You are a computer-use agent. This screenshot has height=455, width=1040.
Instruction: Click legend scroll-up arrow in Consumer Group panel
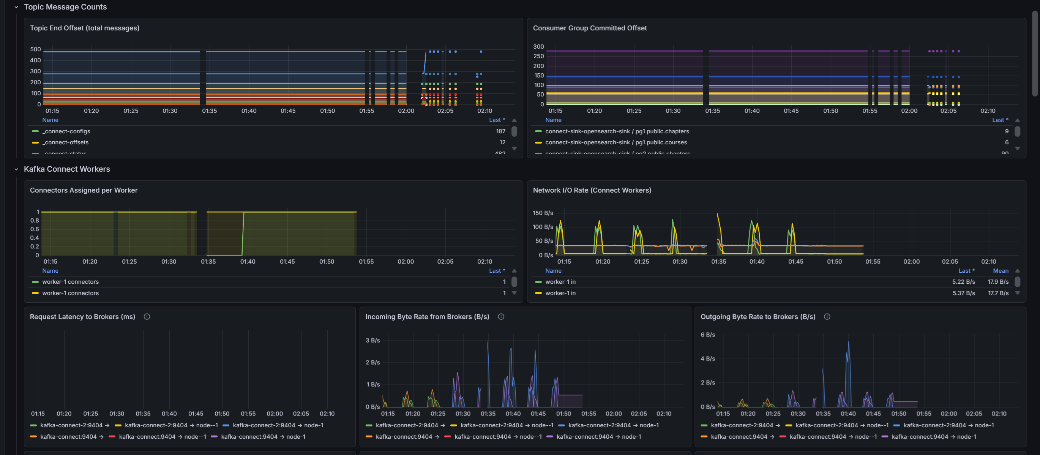[x=1017, y=120]
